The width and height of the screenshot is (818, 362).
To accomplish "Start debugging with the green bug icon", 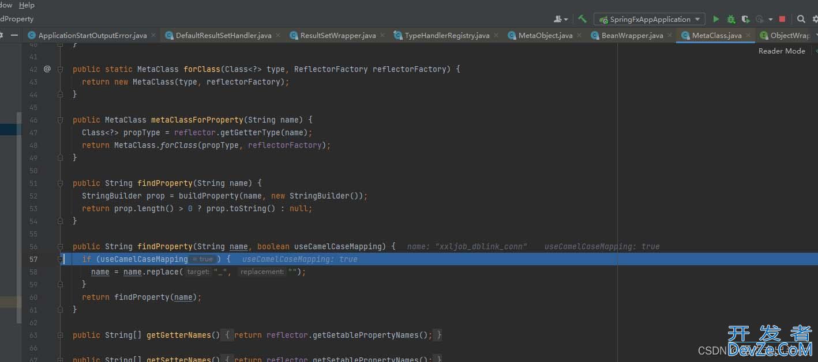I will [731, 19].
